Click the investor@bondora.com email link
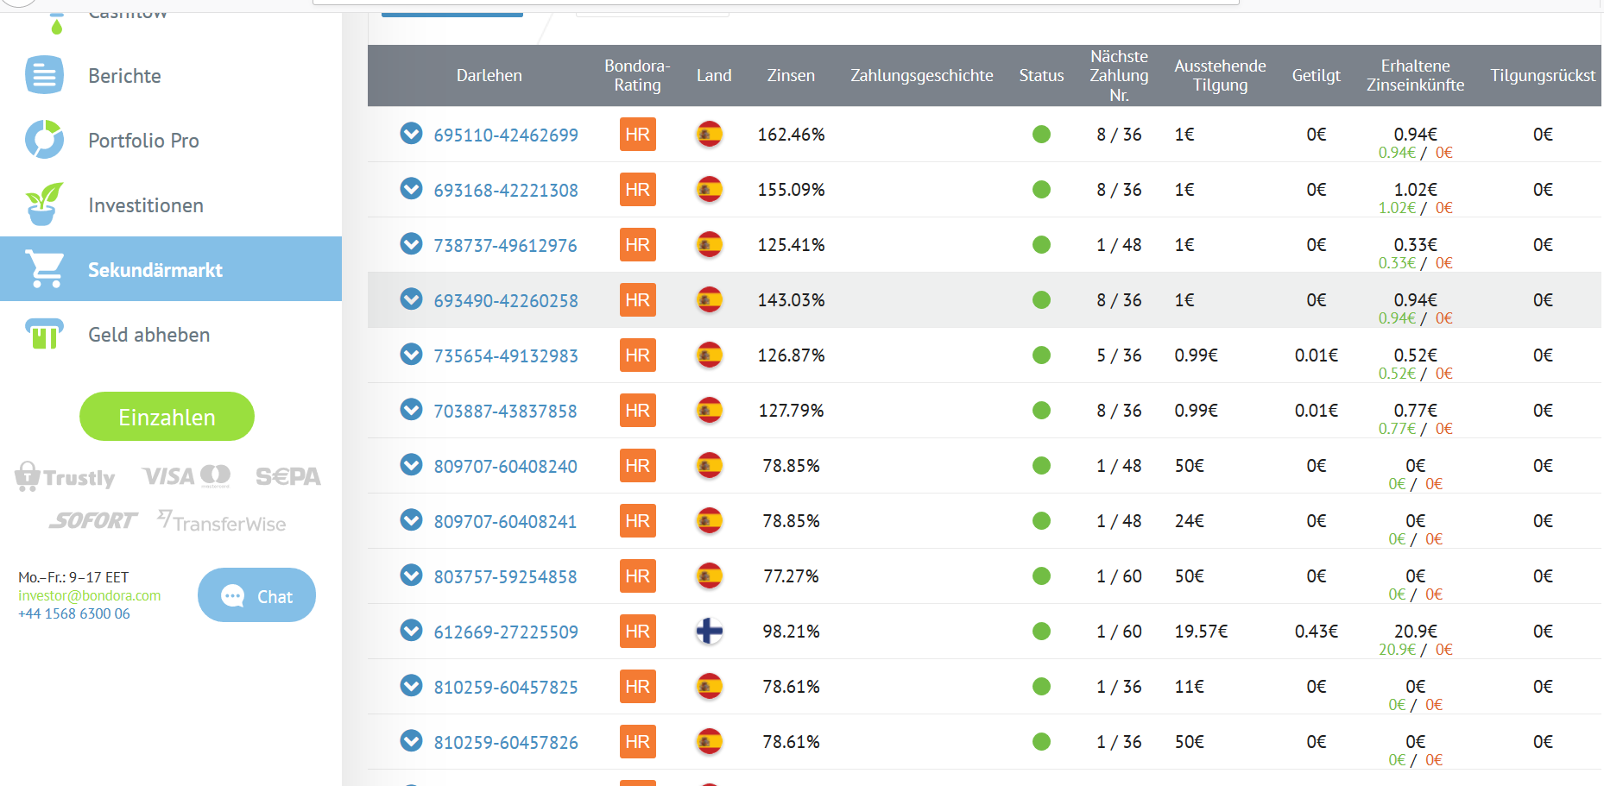This screenshot has width=1604, height=786. pos(89,595)
